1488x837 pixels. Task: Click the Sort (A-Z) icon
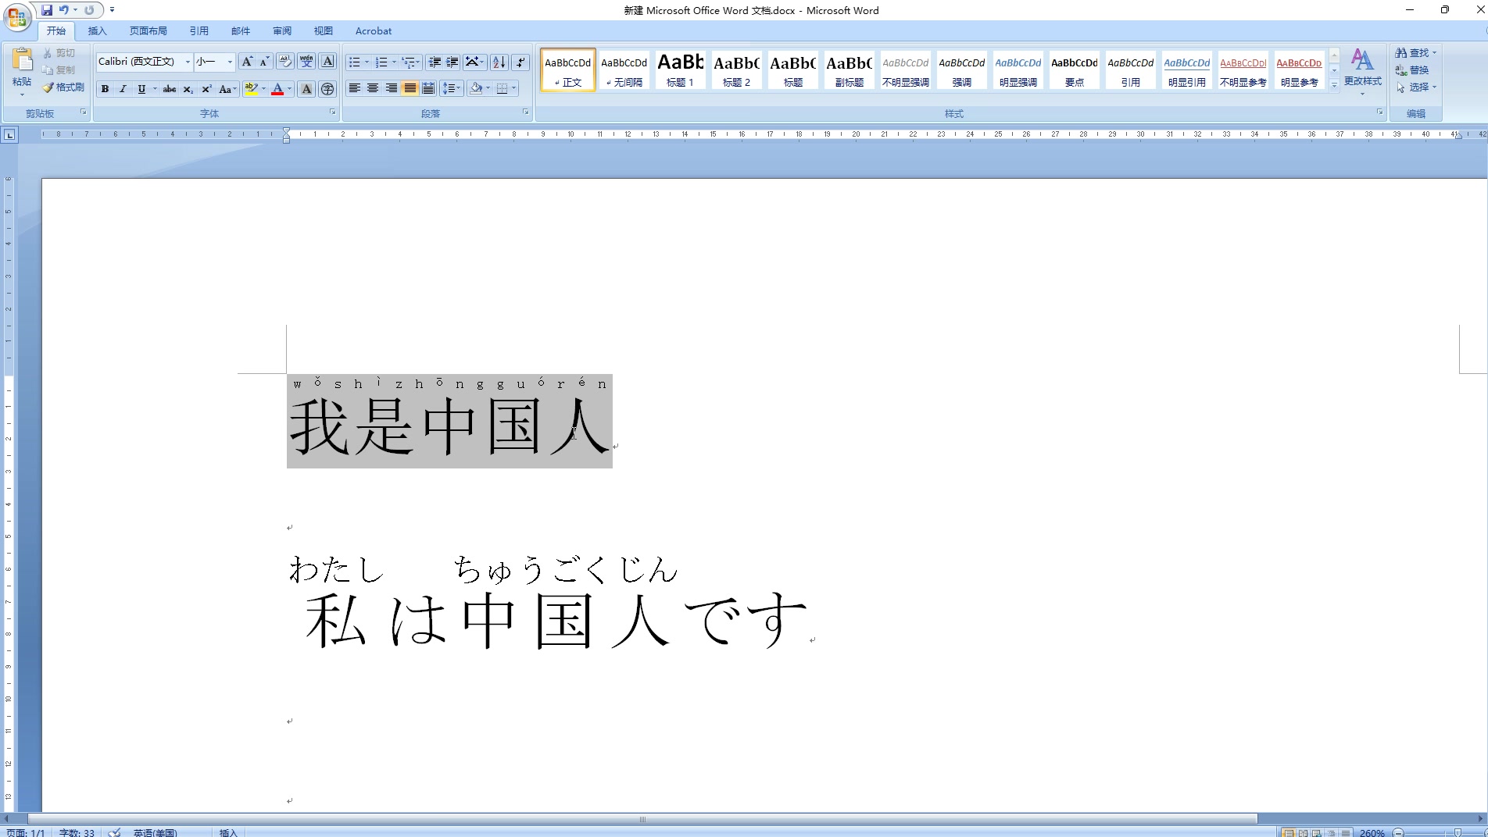pos(499,62)
